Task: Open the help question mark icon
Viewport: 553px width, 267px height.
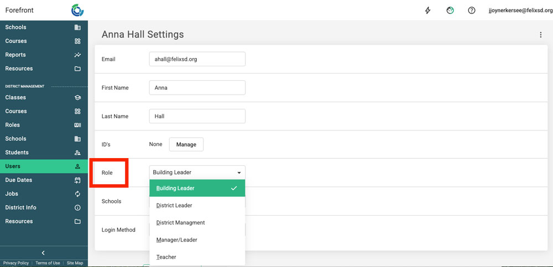Action: pyautogui.click(x=472, y=11)
